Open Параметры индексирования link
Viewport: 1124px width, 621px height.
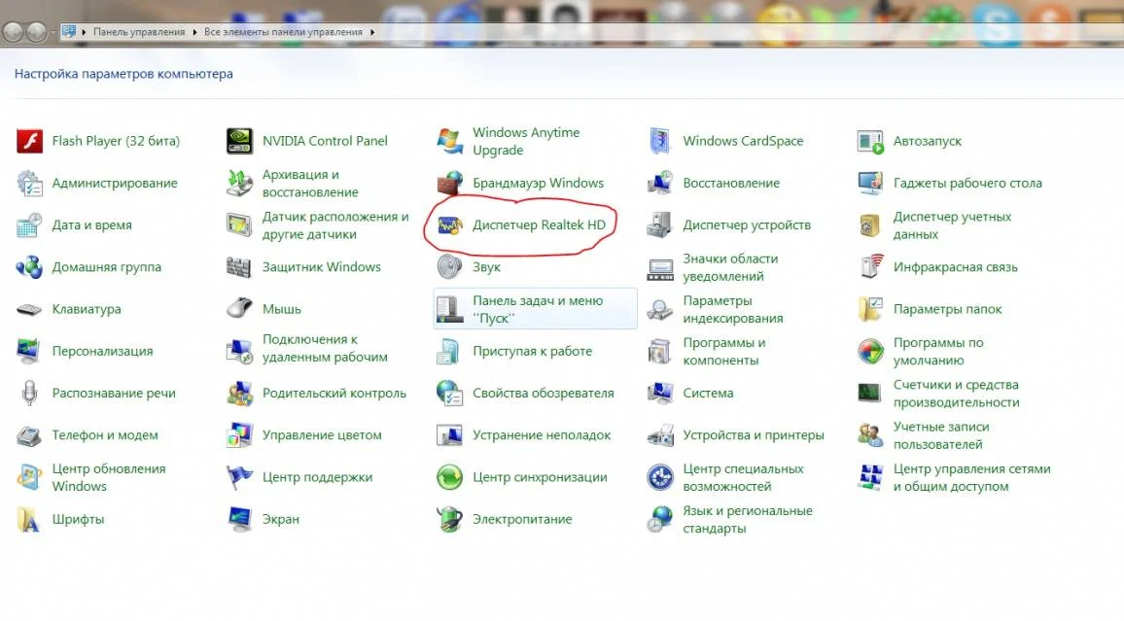click(732, 309)
